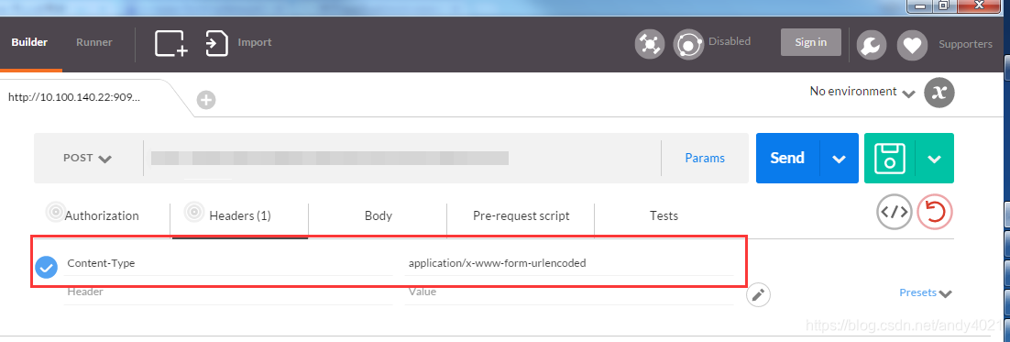1010x342 pixels.
Task: Switch to the Body tab
Action: [x=379, y=215]
